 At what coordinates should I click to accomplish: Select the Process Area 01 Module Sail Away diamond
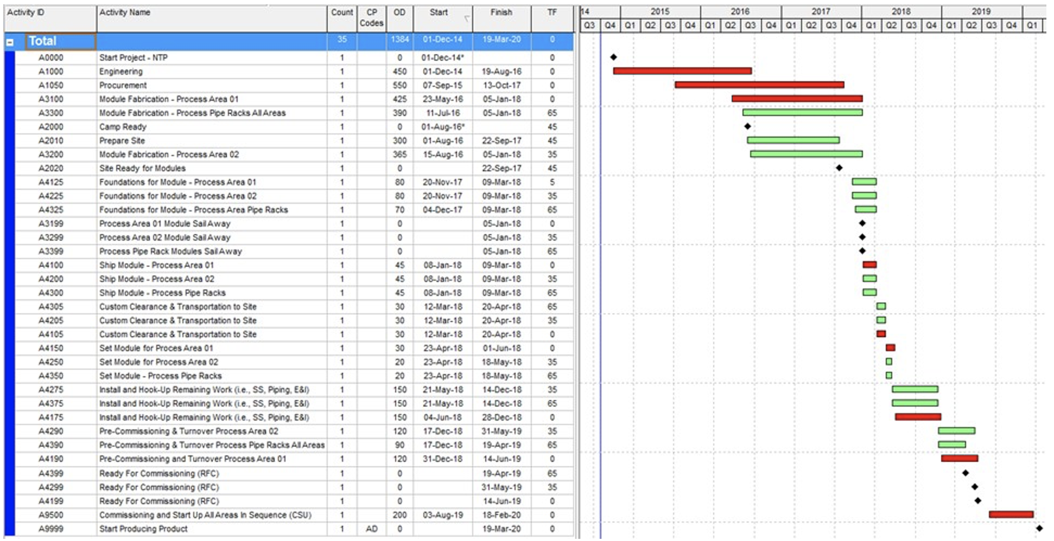(862, 223)
